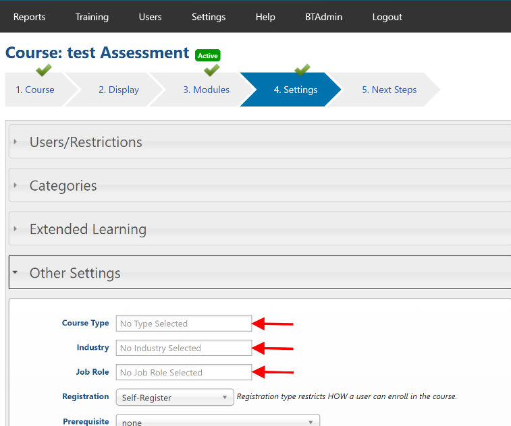511x426 pixels.
Task: Click the Course Type field
Action: pos(184,324)
